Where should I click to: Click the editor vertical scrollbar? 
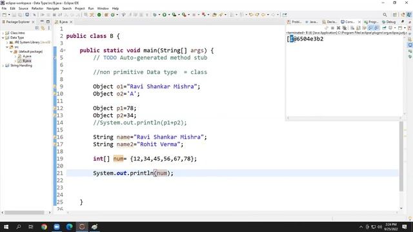[x=401, y=156]
